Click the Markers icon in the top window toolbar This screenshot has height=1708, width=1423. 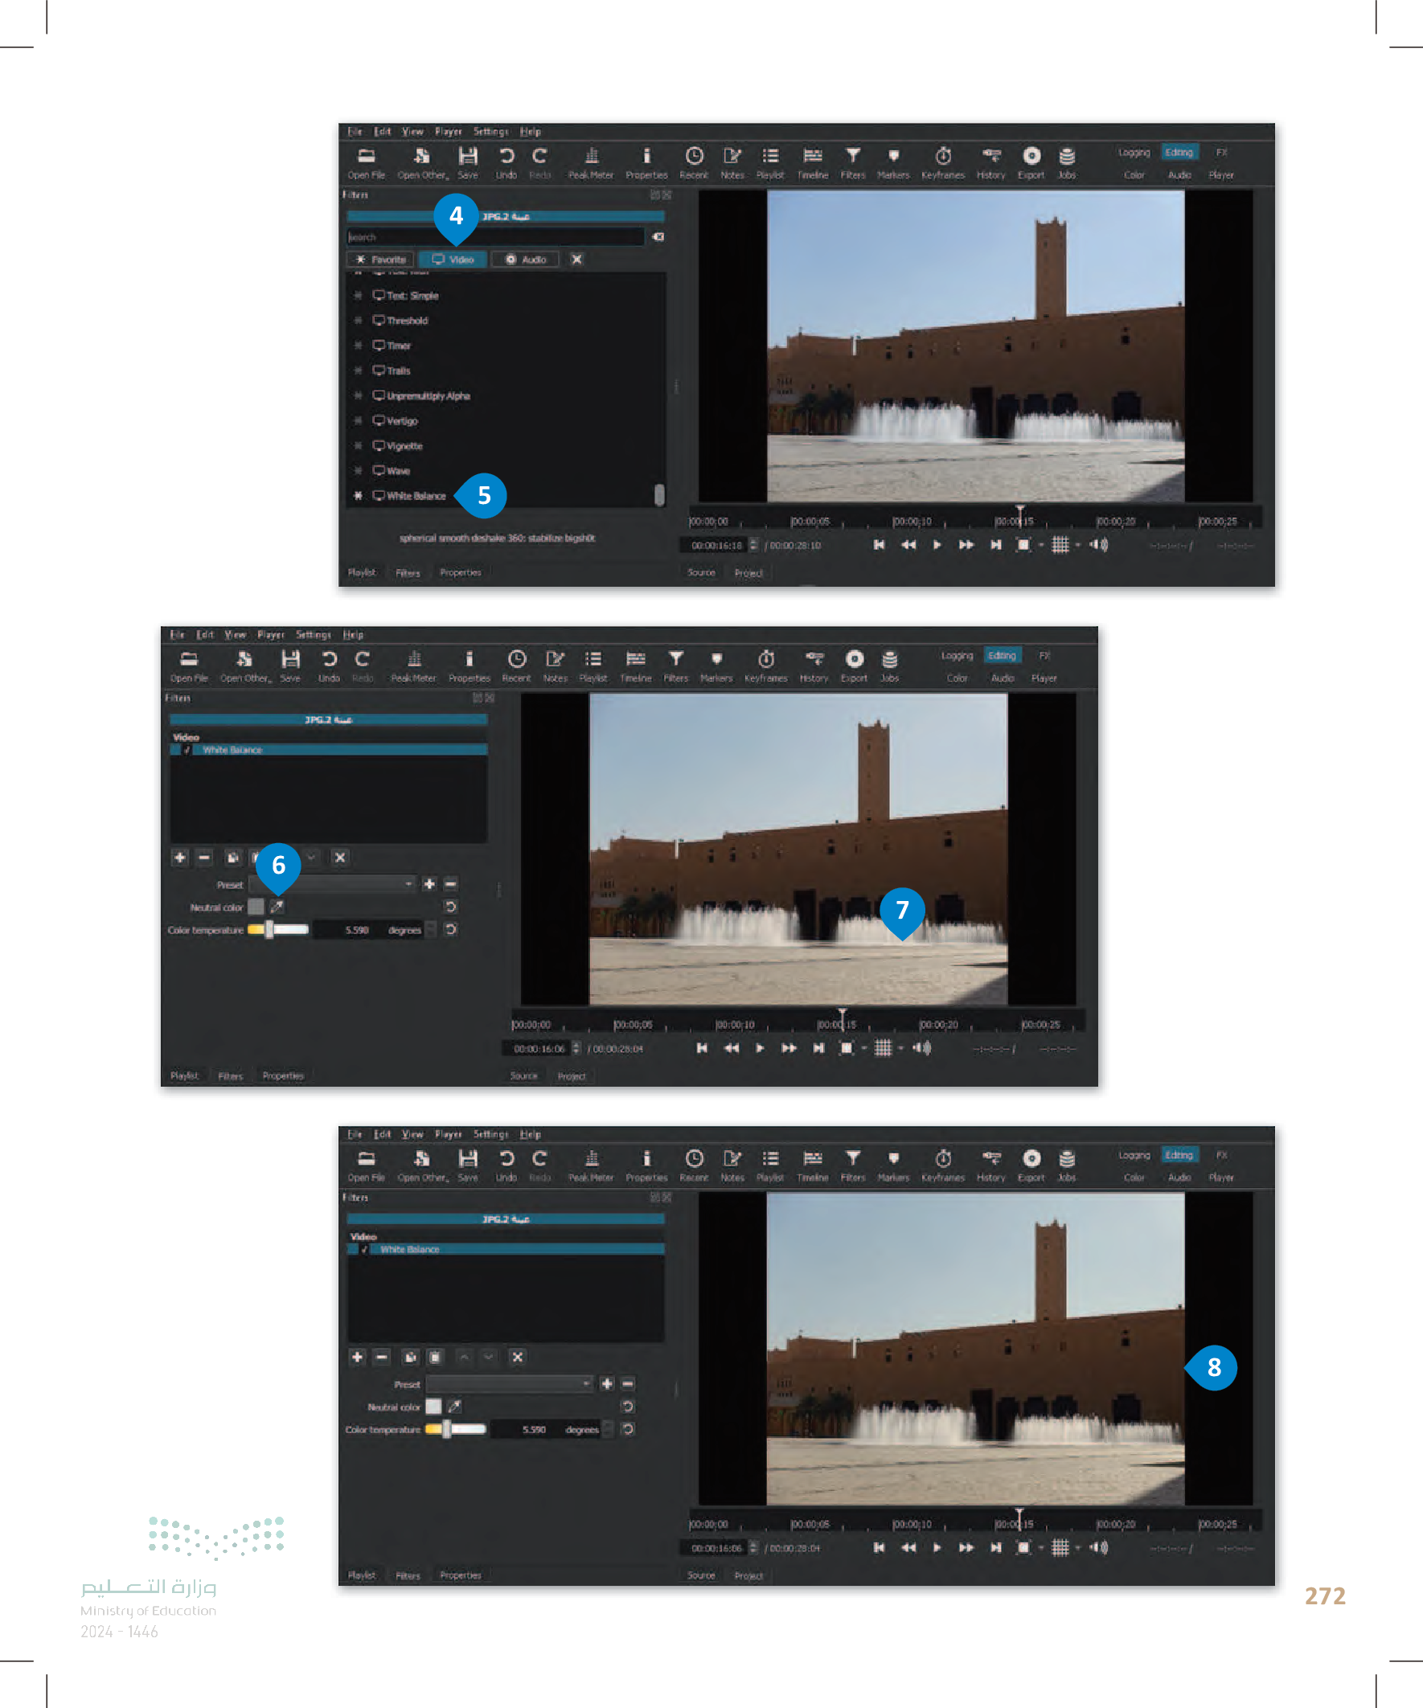(x=892, y=156)
